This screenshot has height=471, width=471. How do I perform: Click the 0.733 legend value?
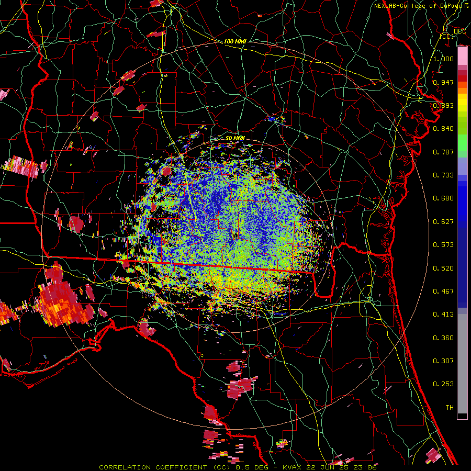pos(443,175)
